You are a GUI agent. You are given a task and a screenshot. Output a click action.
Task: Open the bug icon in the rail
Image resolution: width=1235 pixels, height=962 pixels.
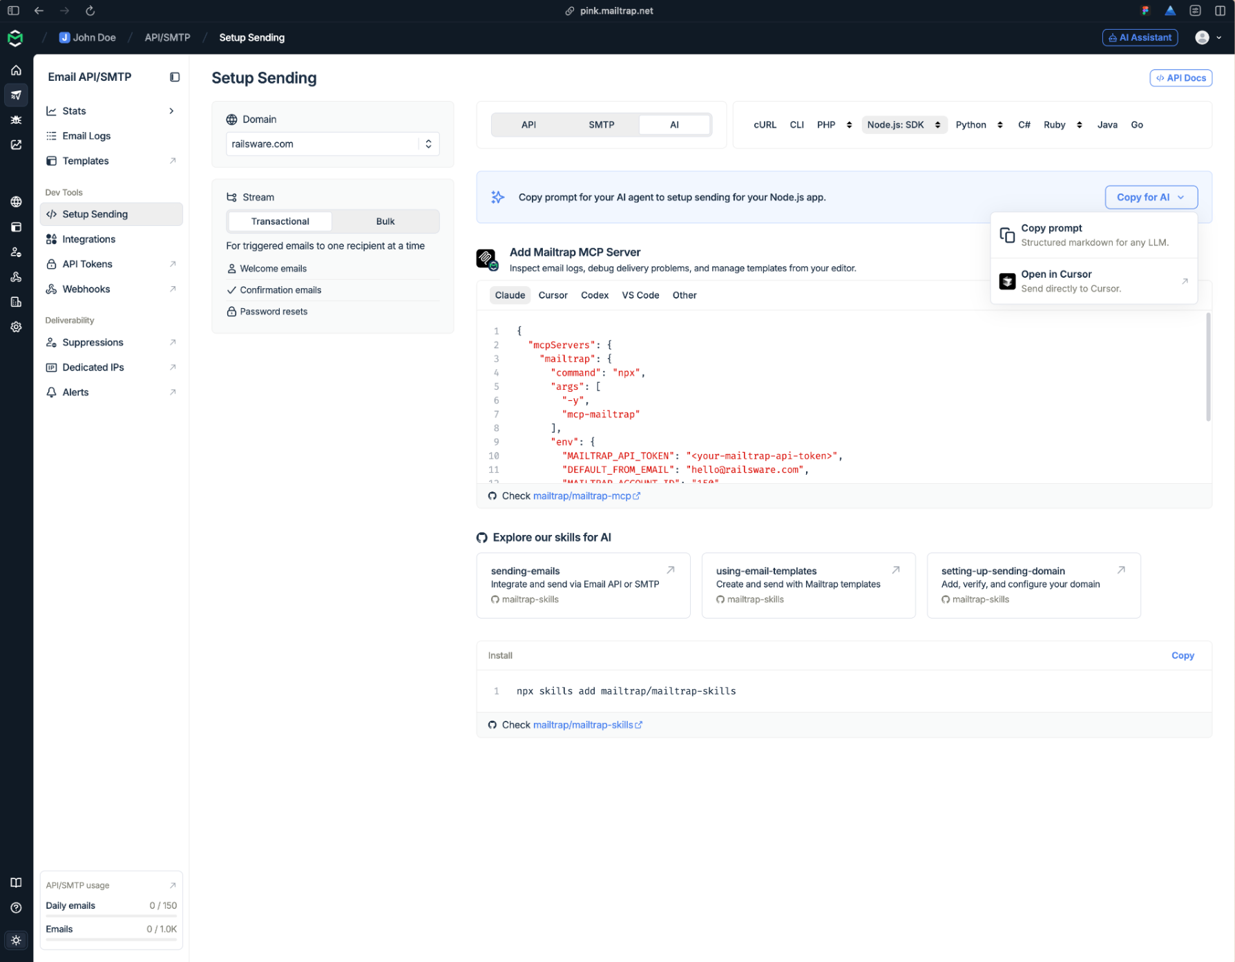tap(16, 120)
